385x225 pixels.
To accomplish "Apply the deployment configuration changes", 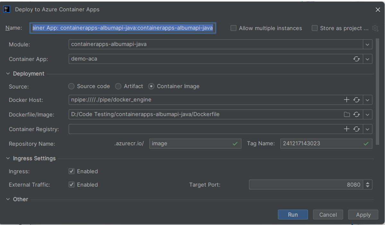I will point(363,214).
